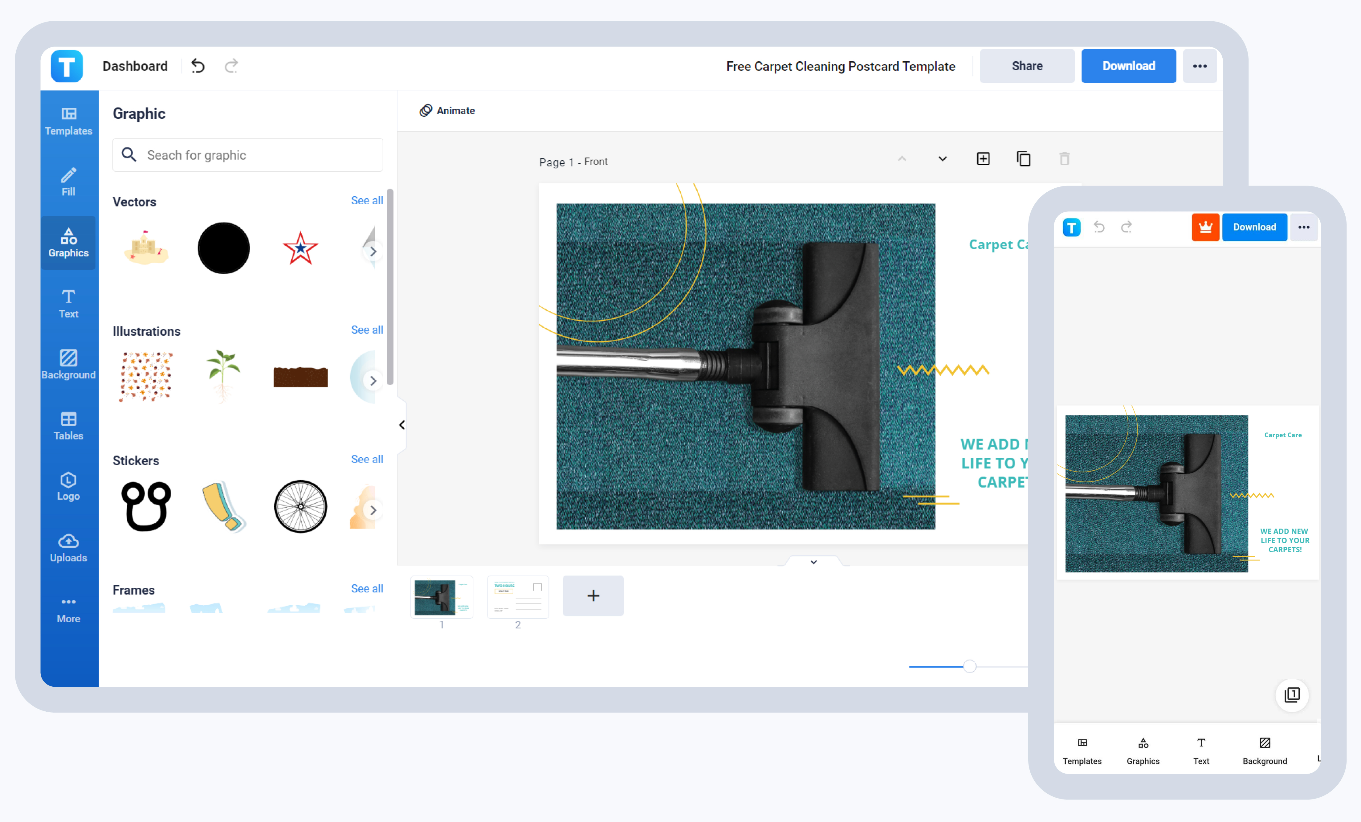Duplicate the current page

(1024, 158)
